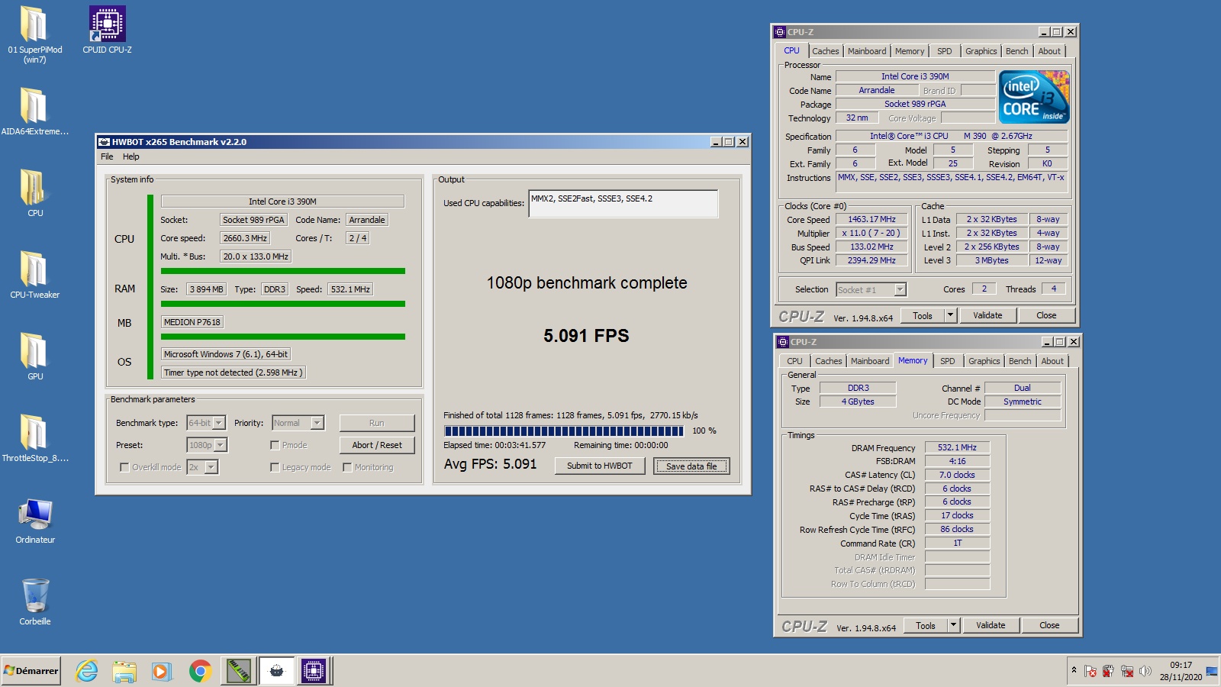This screenshot has height=687, width=1221.
Task: Switch to Graphics tab in lower CPU-Z
Action: [x=984, y=361]
